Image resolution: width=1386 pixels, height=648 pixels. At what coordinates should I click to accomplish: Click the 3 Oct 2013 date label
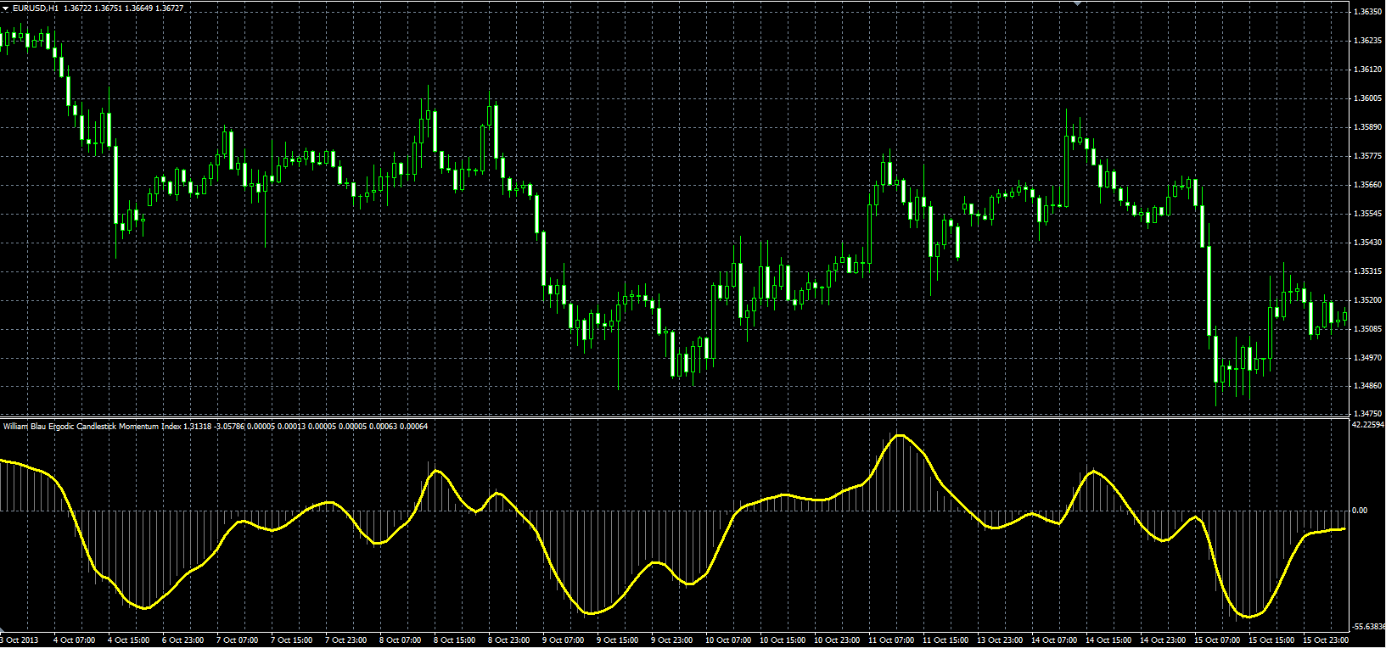[x=20, y=640]
